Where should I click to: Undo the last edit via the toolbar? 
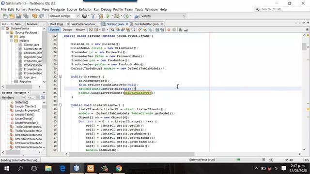(x=34, y=16)
